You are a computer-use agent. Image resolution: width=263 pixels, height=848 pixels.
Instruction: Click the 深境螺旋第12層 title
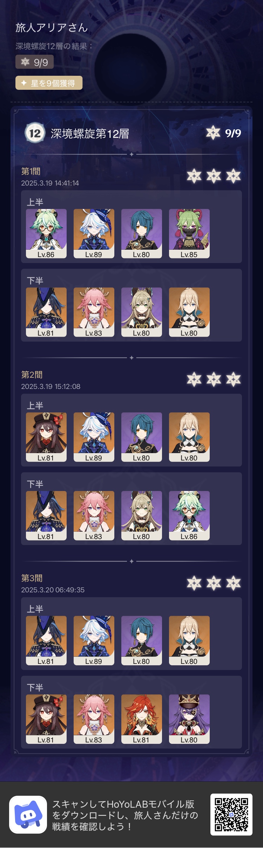click(x=90, y=134)
